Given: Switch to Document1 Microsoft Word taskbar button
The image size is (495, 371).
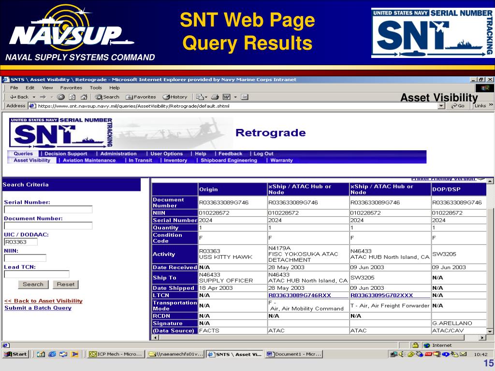Looking at the screenshot, I should pyautogui.click(x=294, y=354).
